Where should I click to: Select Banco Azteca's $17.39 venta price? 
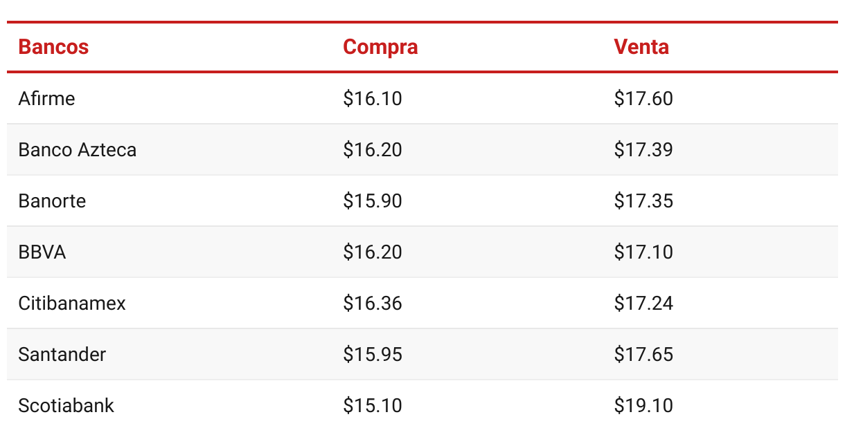click(643, 149)
